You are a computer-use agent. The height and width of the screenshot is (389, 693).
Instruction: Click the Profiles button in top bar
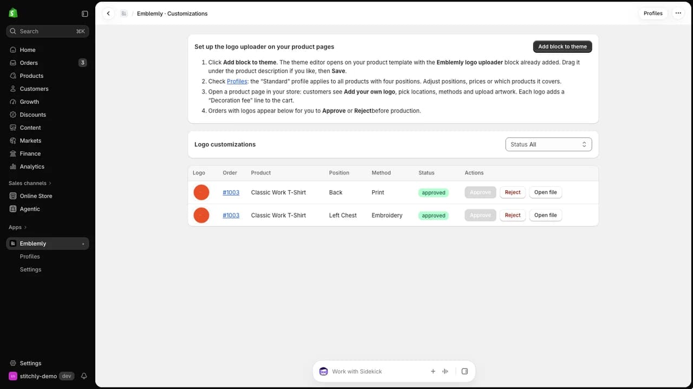653,14
